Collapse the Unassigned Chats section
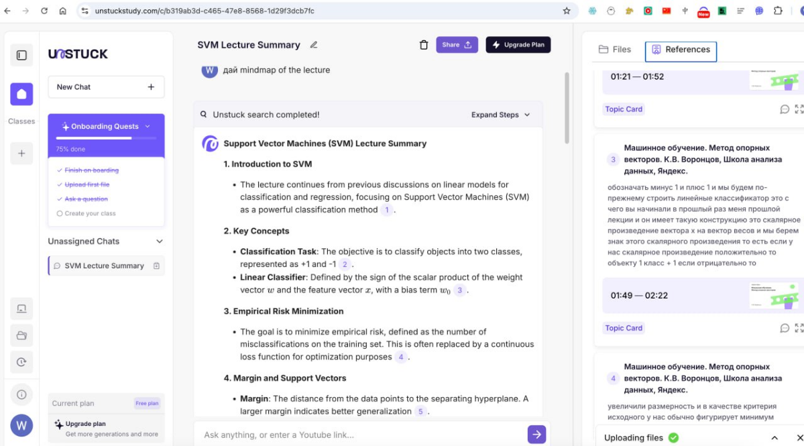This screenshot has height=446, width=804. pyautogui.click(x=159, y=241)
